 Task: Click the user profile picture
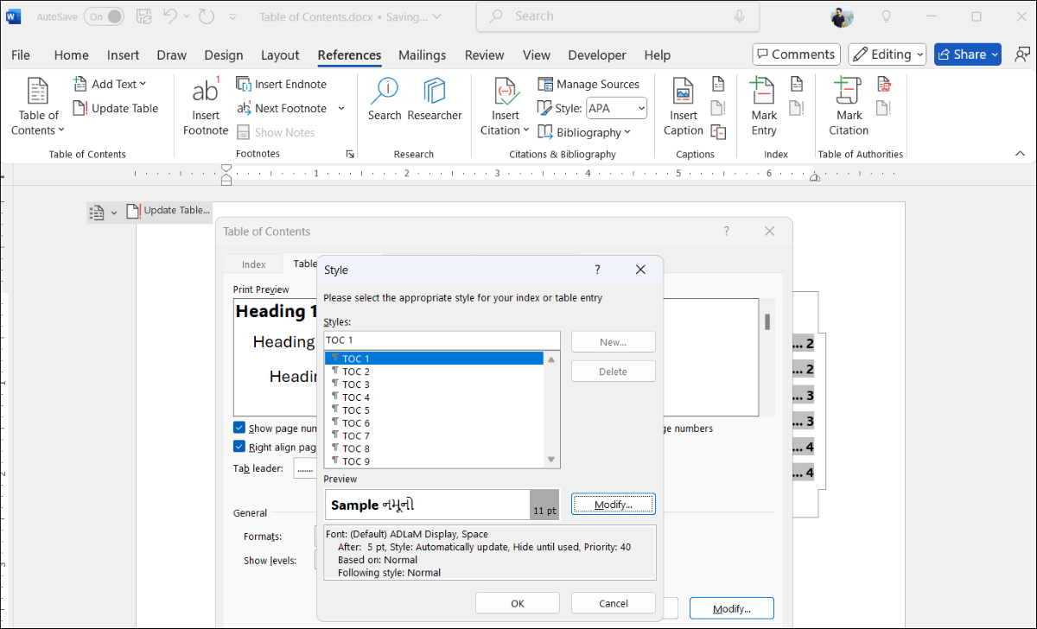pyautogui.click(x=842, y=16)
